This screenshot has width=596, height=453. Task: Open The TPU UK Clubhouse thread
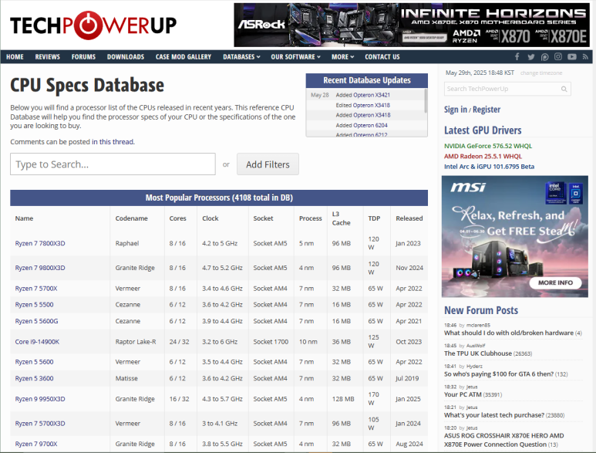tap(478, 353)
